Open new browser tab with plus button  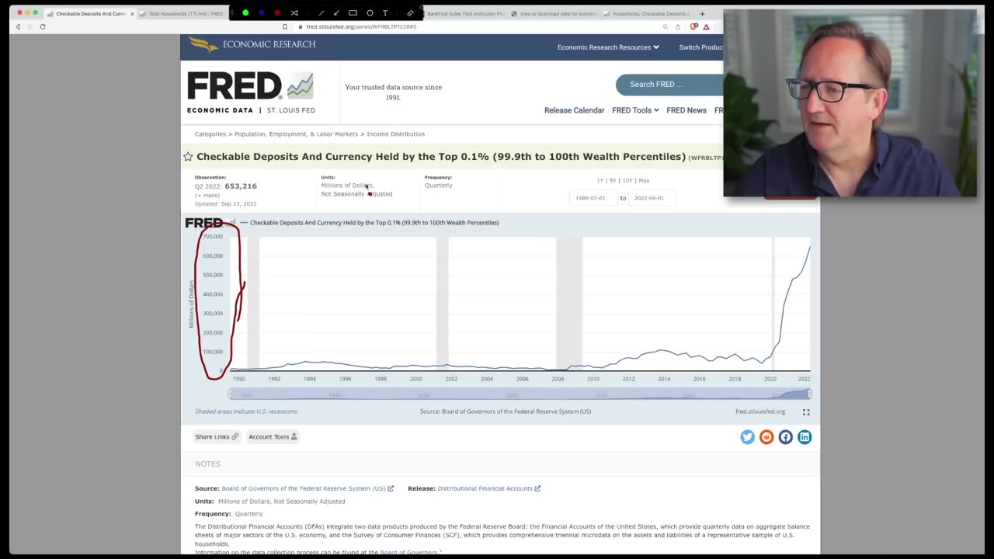tap(702, 13)
